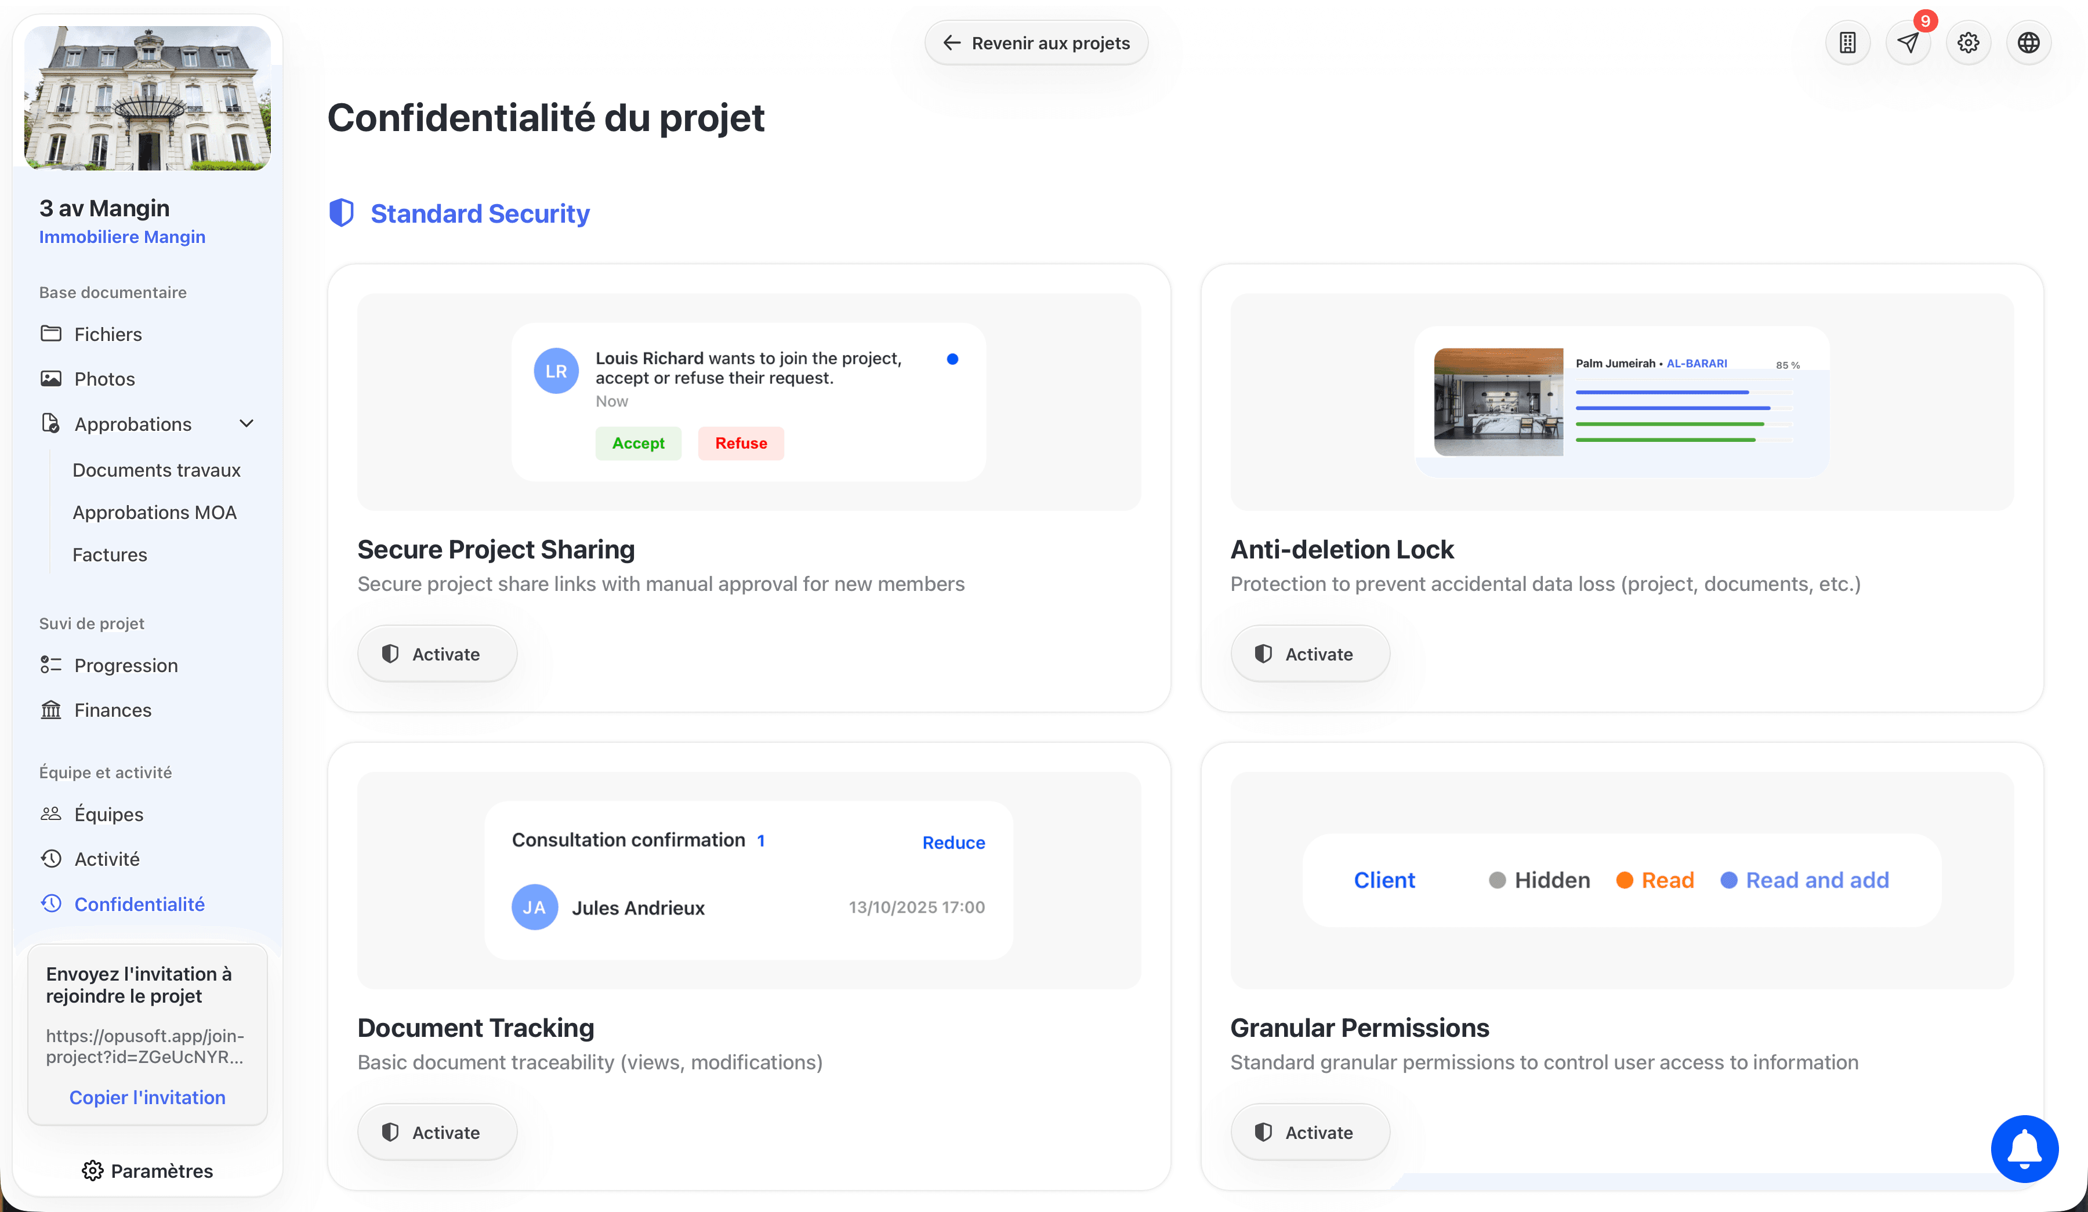2088x1212 pixels.
Task: Open the Progression menu item
Action: coord(126,665)
